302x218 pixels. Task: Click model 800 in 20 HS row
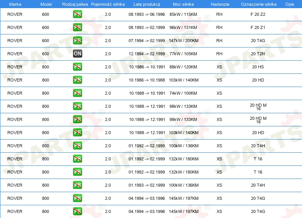click(x=46, y=67)
